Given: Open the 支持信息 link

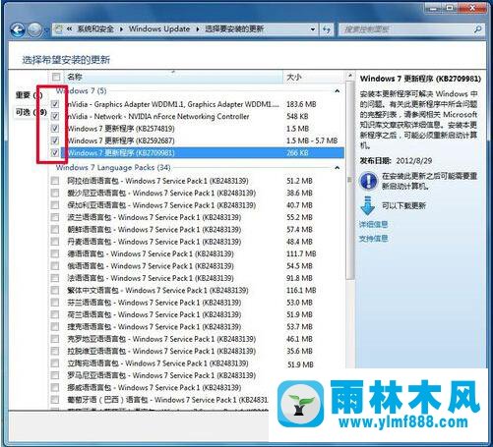Looking at the screenshot, I should click(x=374, y=239).
